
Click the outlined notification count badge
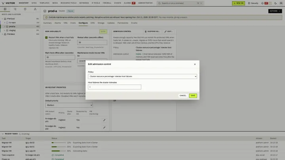270,3
